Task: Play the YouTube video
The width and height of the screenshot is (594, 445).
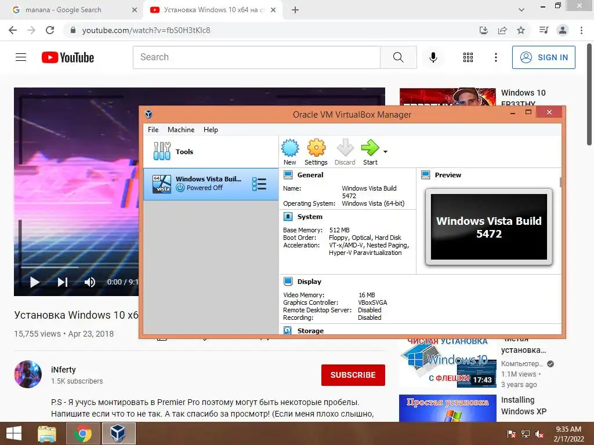Action: coord(34,282)
